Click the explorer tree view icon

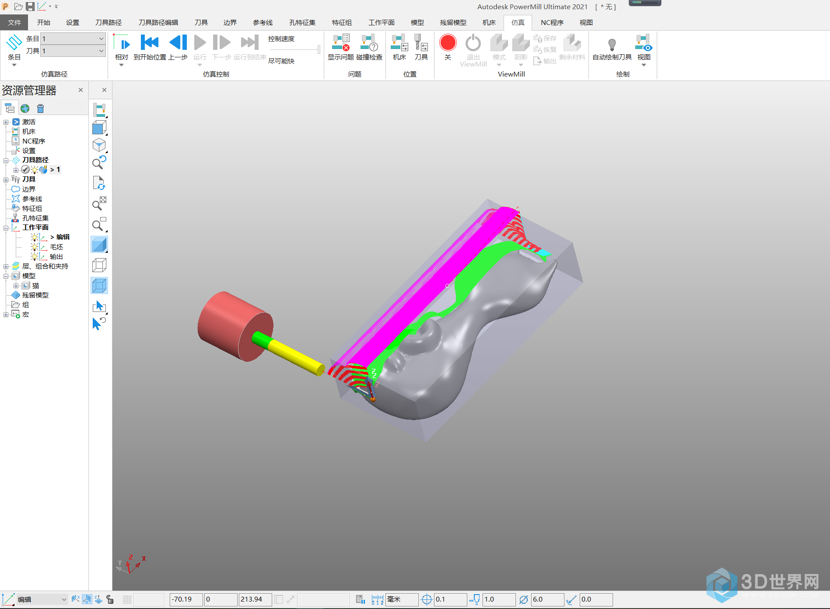[10, 108]
